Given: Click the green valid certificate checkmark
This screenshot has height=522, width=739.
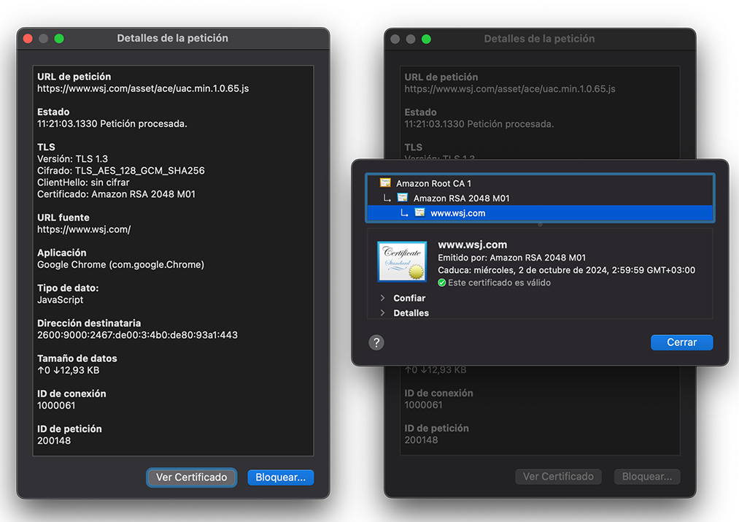Looking at the screenshot, I should [x=441, y=283].
